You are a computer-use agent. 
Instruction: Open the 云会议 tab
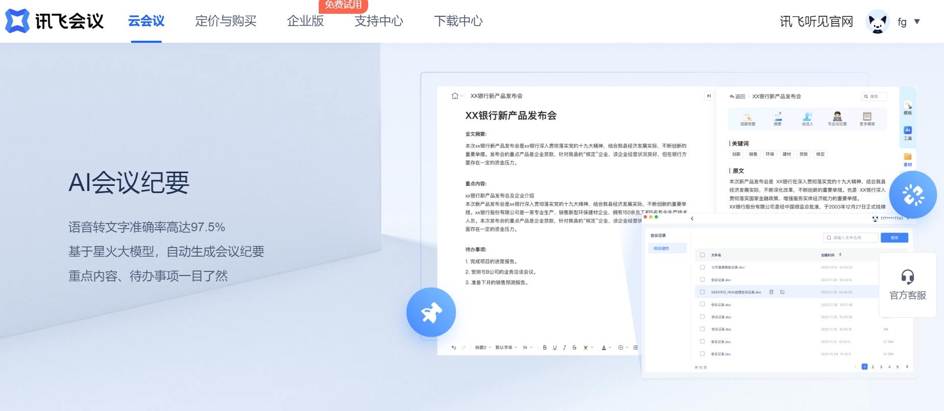(146, 21)
